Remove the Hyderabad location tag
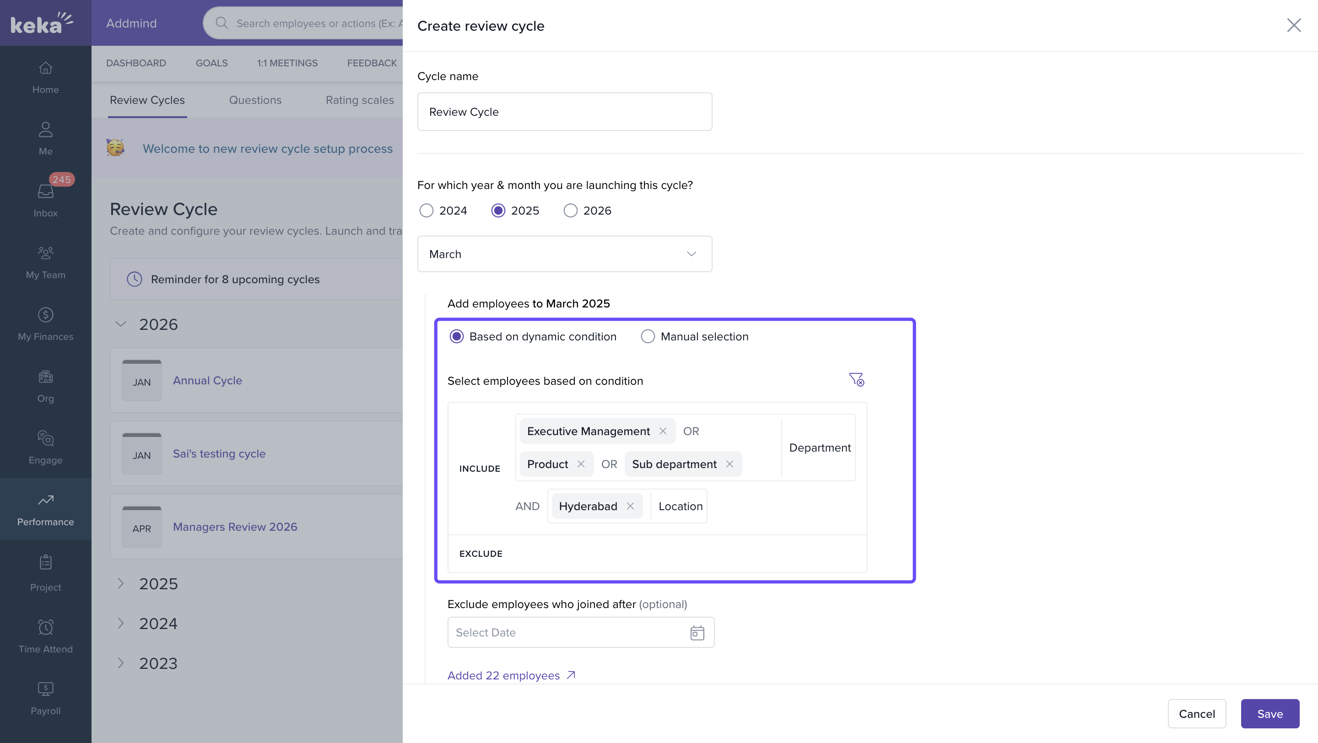Screen dimensions: 1318x743 coord(630,506)
